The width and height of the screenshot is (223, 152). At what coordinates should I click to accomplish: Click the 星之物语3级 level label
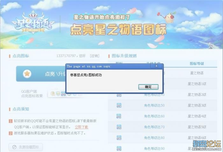coord(197,105)
